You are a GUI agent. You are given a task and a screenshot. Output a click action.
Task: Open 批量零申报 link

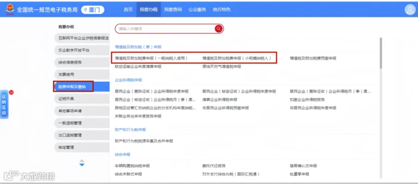[300, 174]
